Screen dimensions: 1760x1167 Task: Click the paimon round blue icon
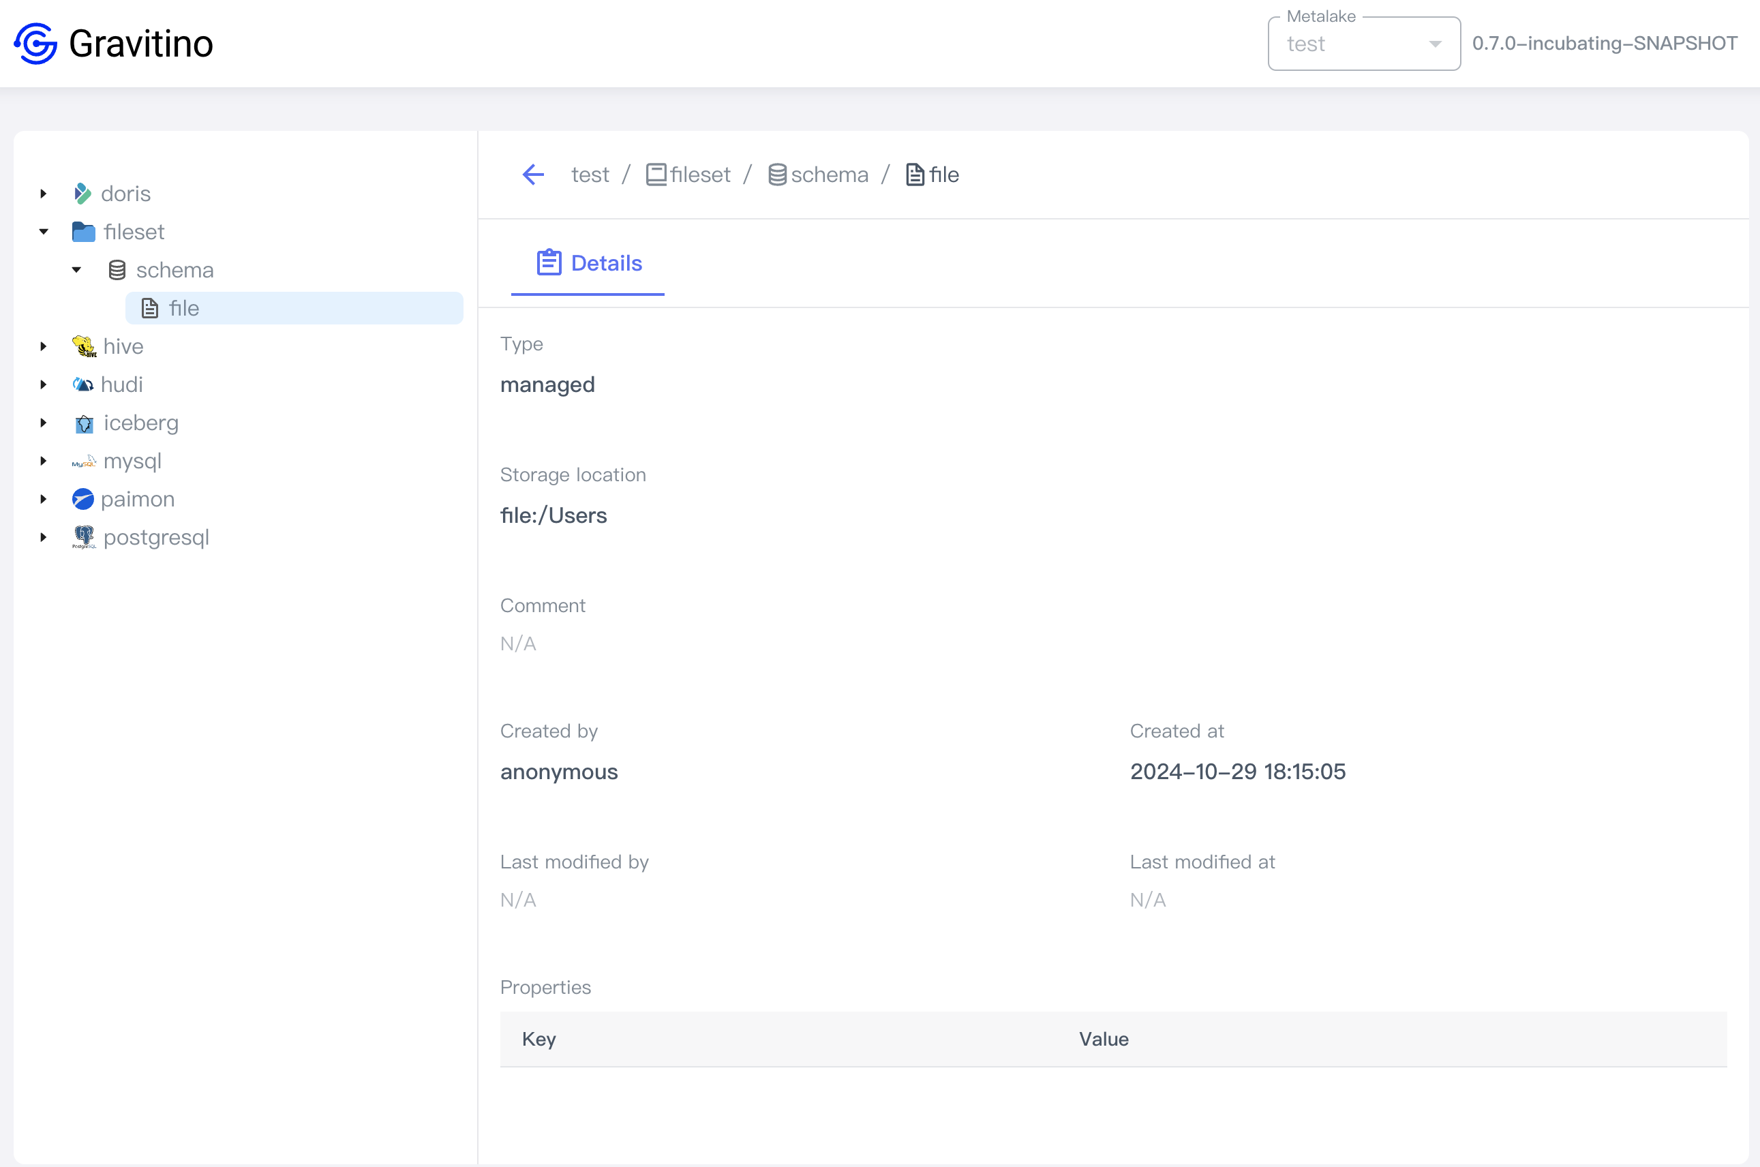click(82, 500)
